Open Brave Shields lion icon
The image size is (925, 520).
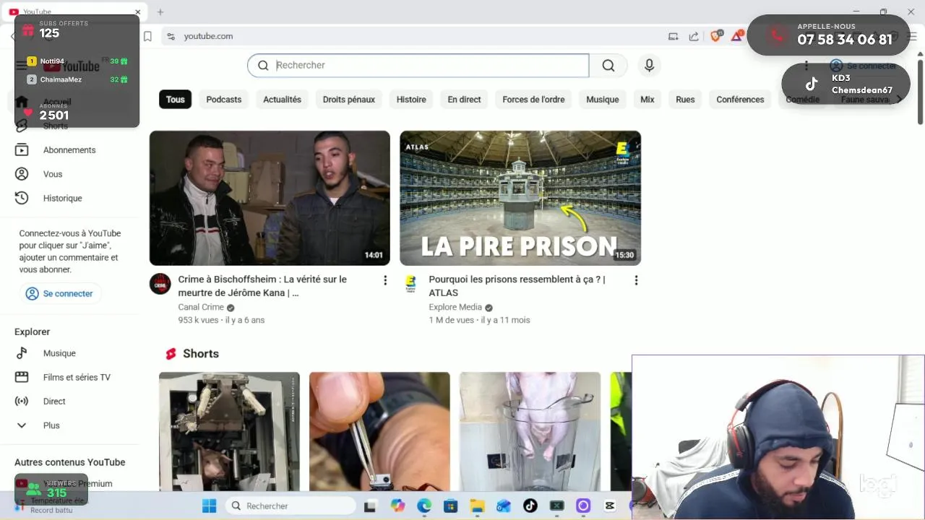point(716,36)
